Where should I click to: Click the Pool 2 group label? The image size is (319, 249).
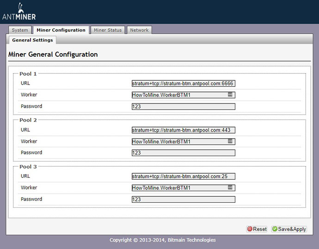point(28,120)
